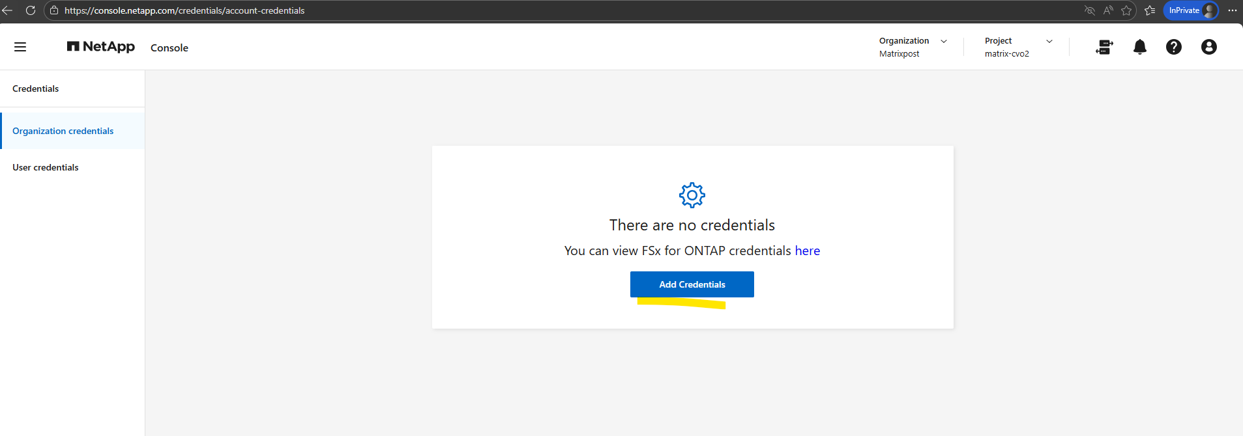Image resolution: width=1243 pixels, height=436 pixels.
Task: Click 'There are no credentials' text
Action: pos(692,225)
